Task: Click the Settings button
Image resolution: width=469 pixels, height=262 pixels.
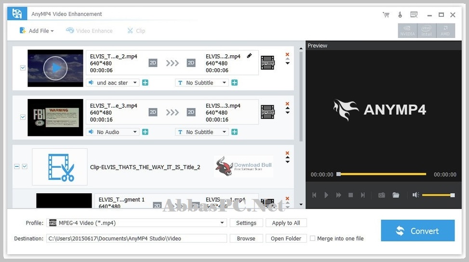Action: [246, 223]
